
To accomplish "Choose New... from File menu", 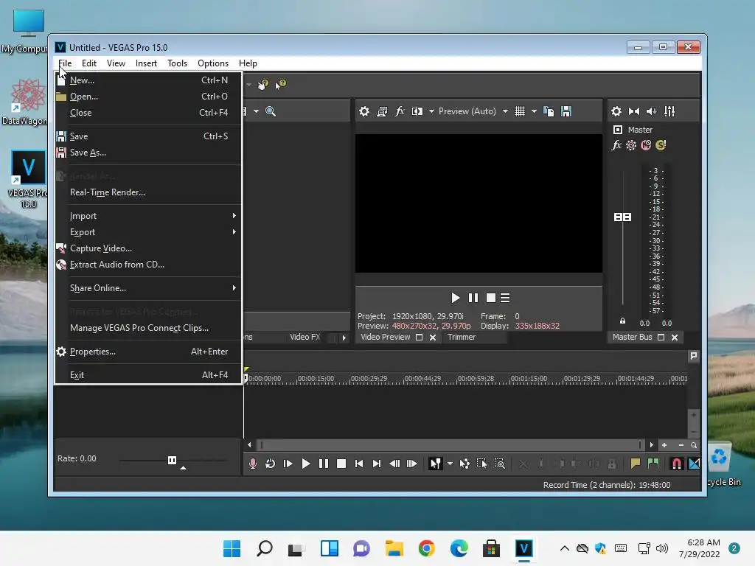I will pos(147,80).
